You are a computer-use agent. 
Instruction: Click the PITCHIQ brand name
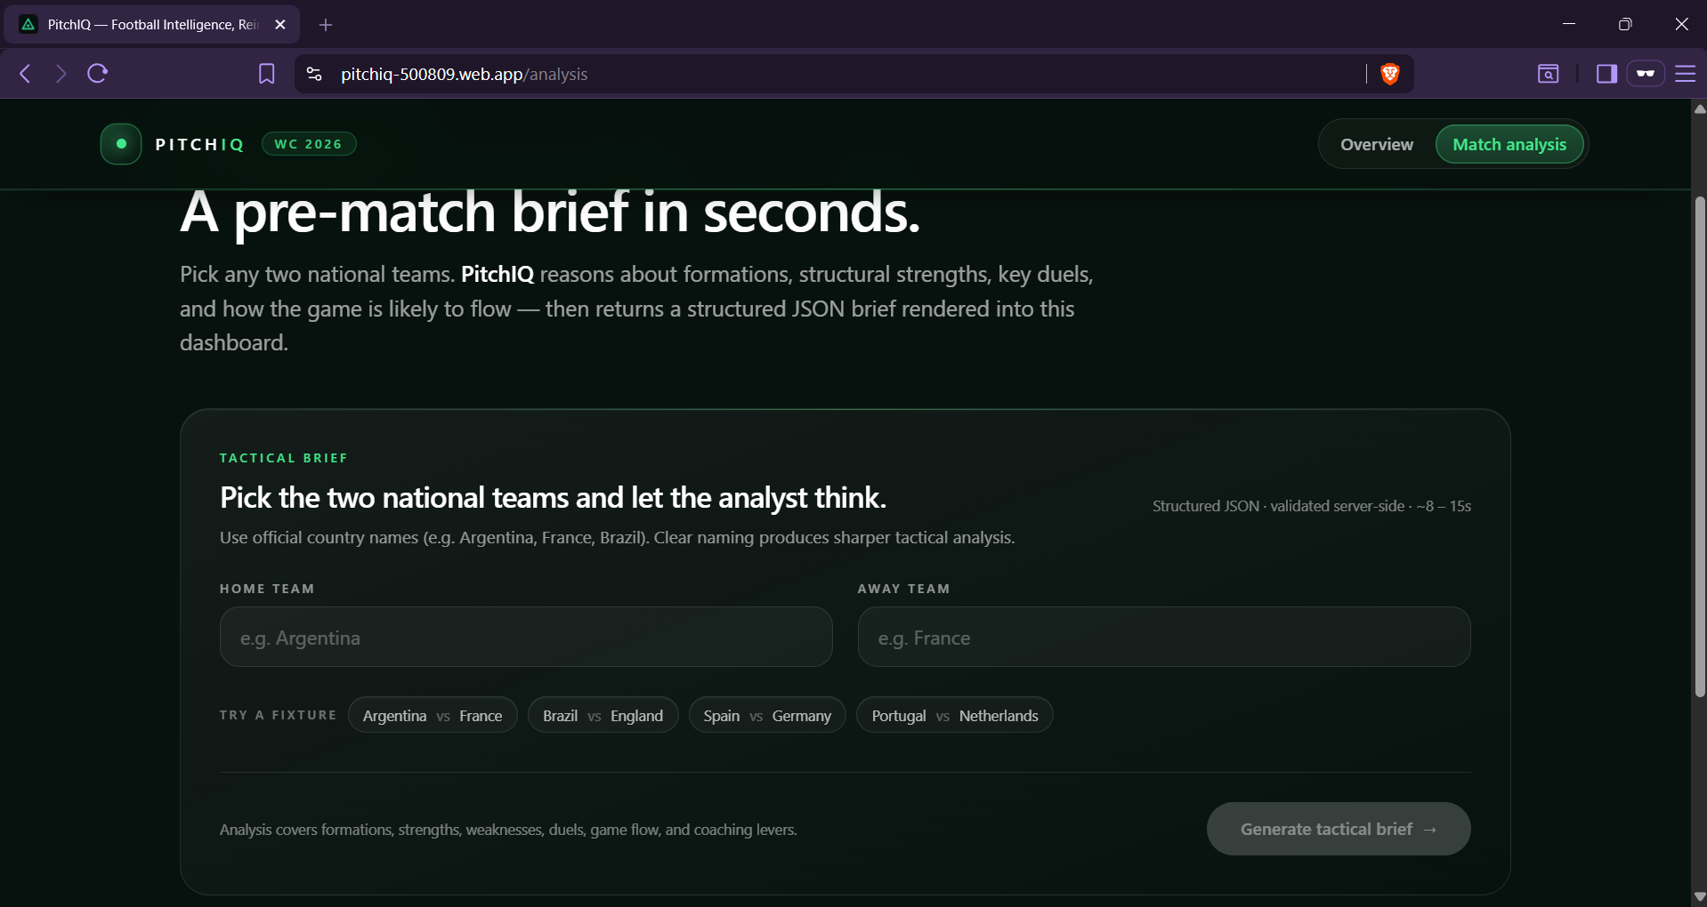[x=199, y=145]
